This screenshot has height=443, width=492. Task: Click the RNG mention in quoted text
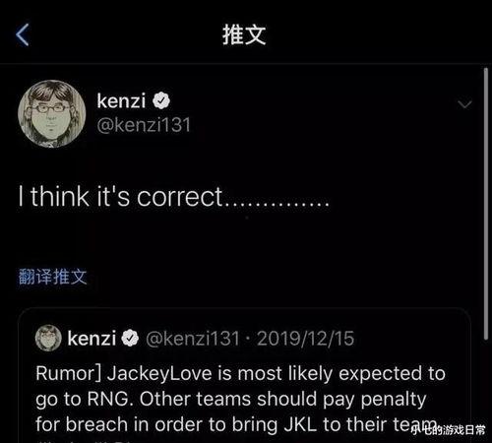(107, 399)
